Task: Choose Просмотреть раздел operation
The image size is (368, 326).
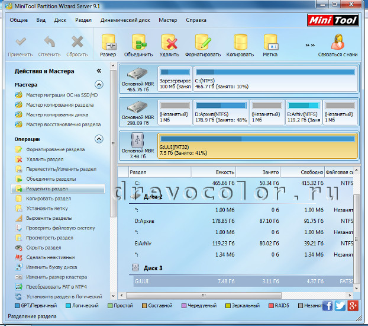Action: tap(44, 238)
